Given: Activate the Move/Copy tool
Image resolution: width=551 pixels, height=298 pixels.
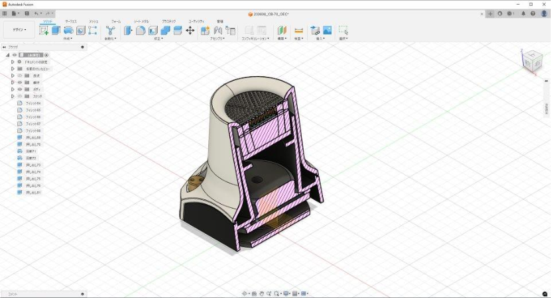Looking at the screenshot, I should 190,30.
